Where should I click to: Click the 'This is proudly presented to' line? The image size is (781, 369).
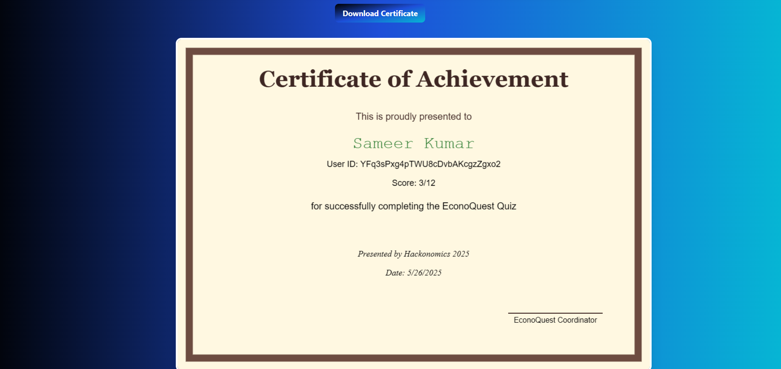[x=414, y=116]
